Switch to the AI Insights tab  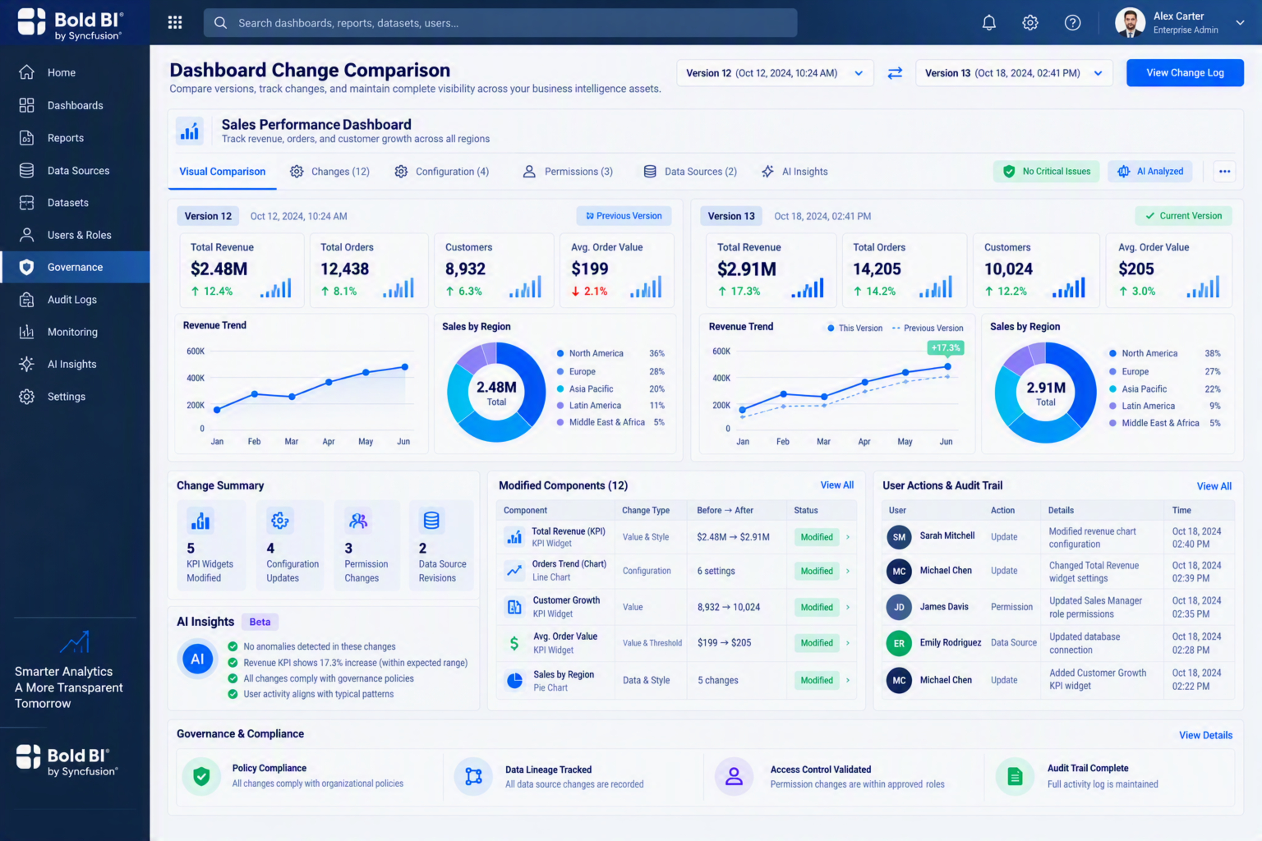coord(795,172)
